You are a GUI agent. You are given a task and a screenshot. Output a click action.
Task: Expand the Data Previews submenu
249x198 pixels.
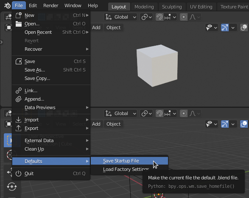[51, 107]
